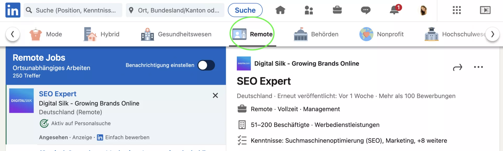Open the LinkedIn Learning video icon
Image resolution: width=503 pixels, height=151 pixels.
pyautogui.click(x=485, y=10)
